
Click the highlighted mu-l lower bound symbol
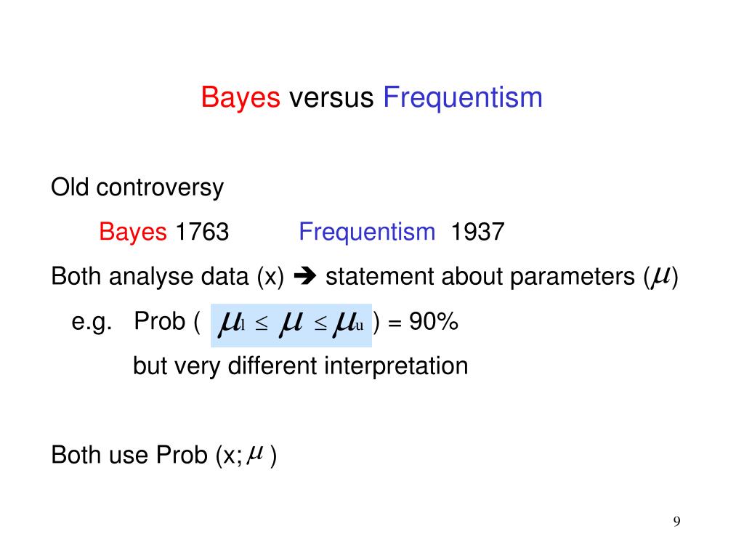pos(232,323)
